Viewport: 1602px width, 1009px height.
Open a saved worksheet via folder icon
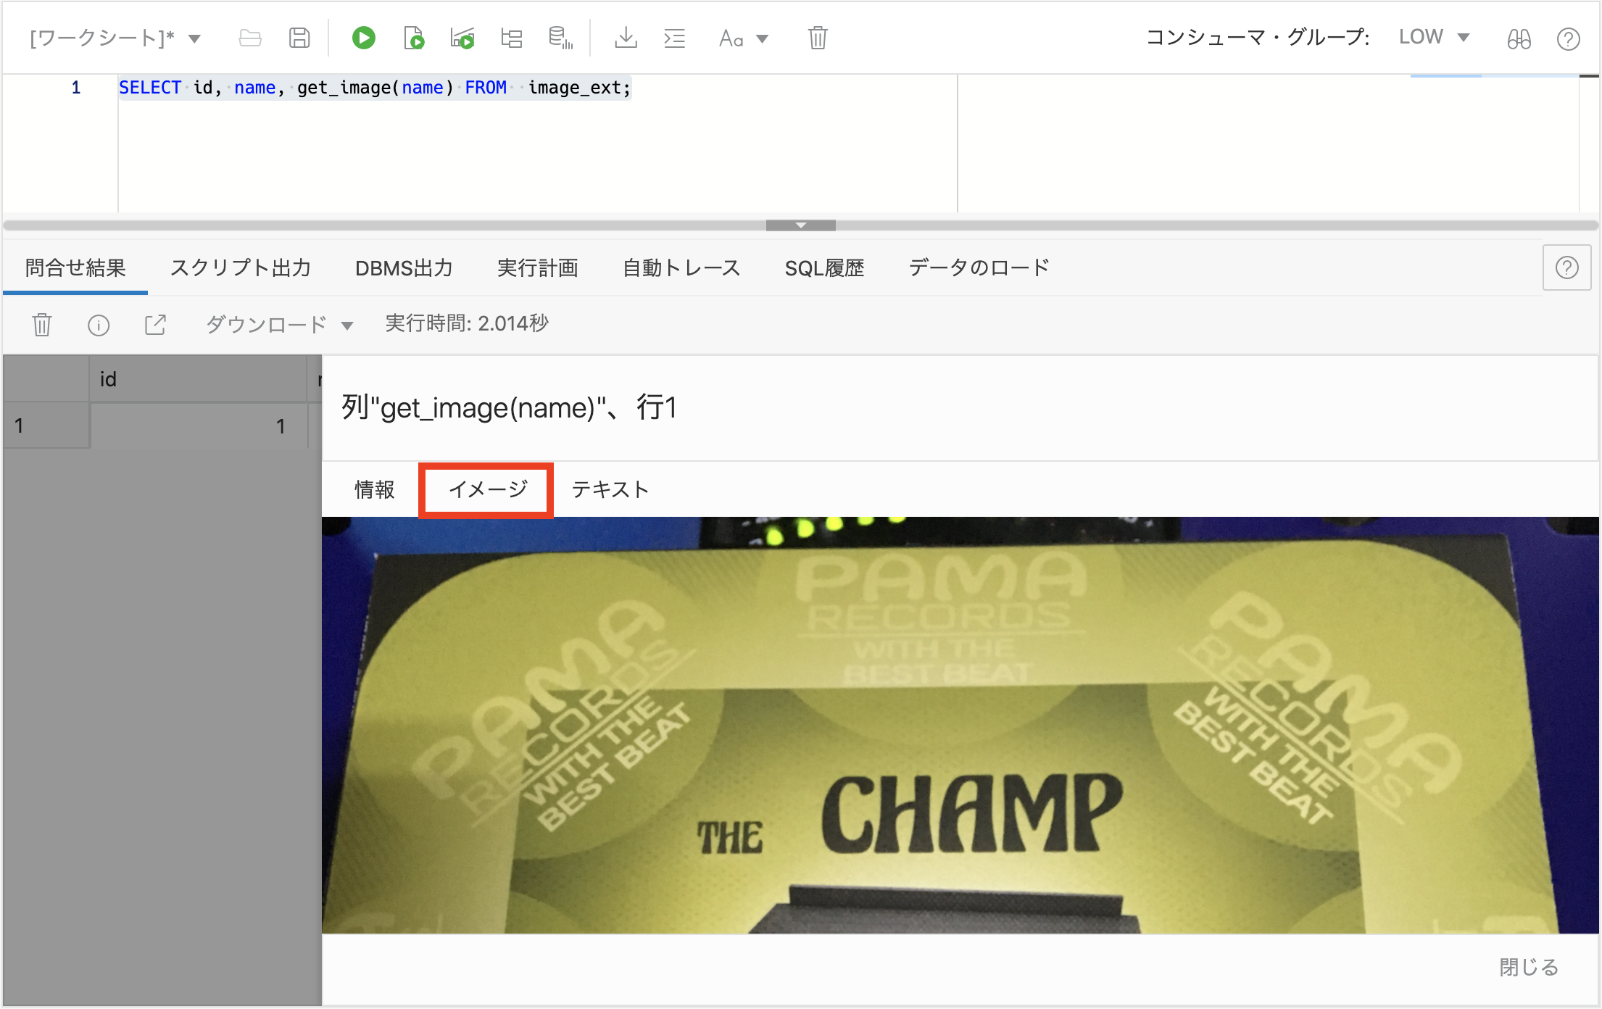pos(249,38)
